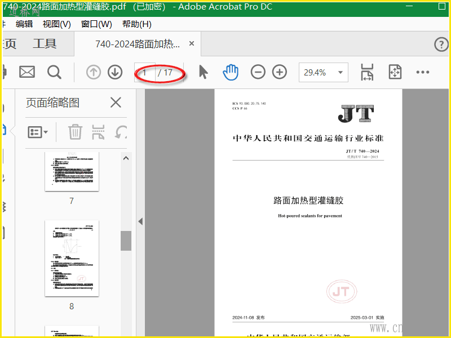Click the ICS classification code line
451x338 pixels.
click(249, 104)
